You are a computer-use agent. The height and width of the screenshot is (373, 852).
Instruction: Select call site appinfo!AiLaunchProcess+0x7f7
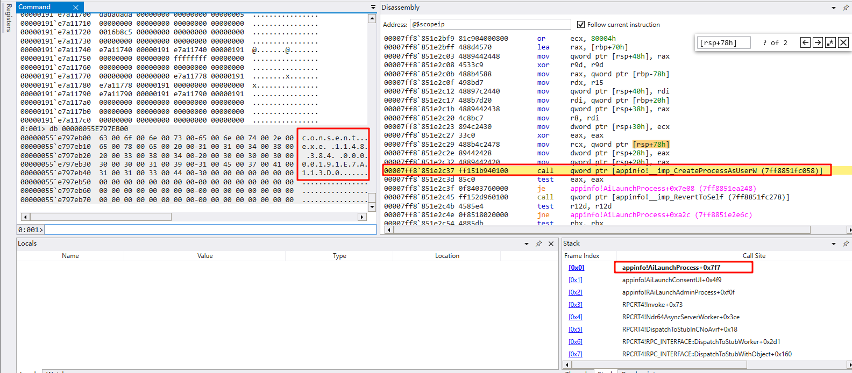pos(671,268)
